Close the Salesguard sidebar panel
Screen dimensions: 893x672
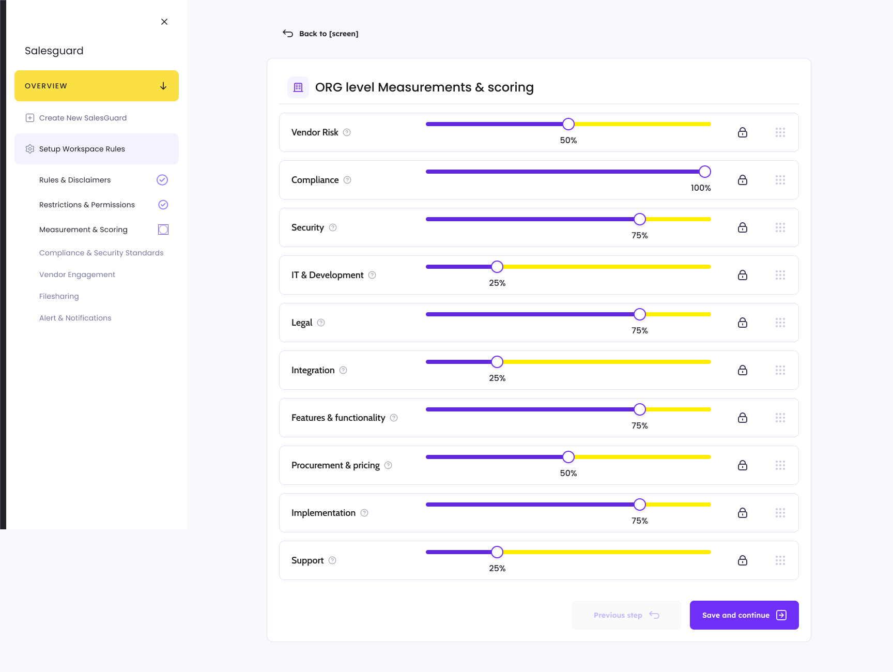point(164,22)
